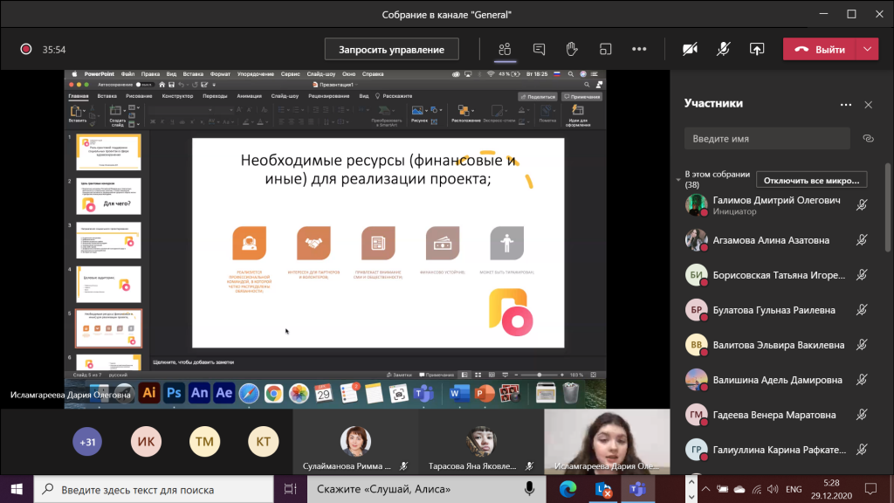This screenshot has width=894, height=503.
Task: Select the ИК participant avatar
Action: pyautogui.click(x=146, y=441)
